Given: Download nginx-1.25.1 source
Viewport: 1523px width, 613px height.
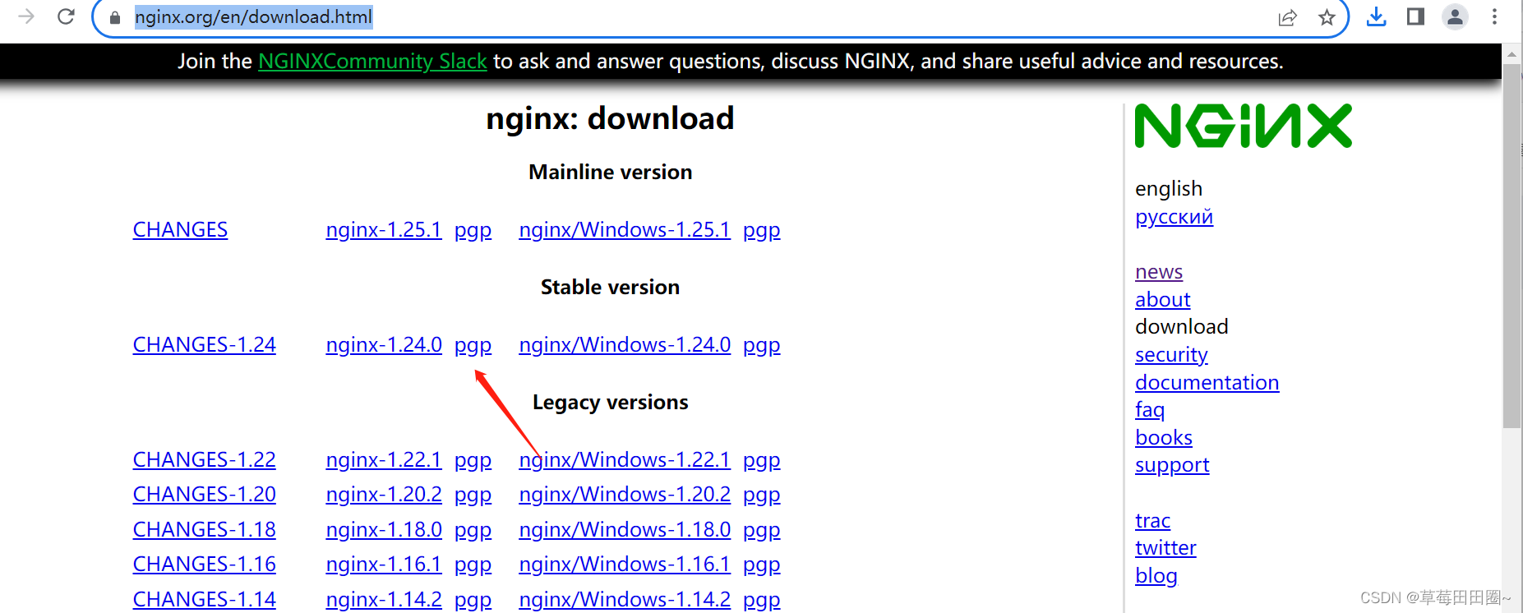Looking at the screenshot, I should click(384, 230).
